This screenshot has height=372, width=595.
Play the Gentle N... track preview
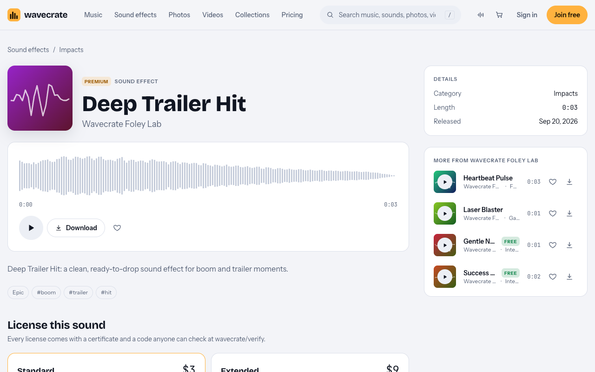point(445,245)
